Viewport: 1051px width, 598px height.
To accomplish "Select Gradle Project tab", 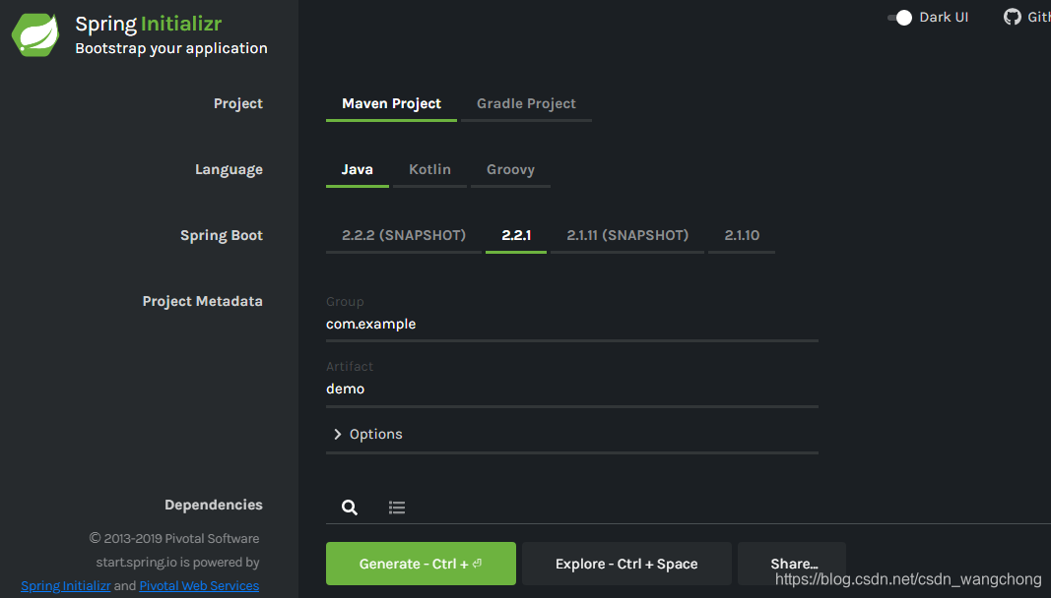I will pos(526,104).
